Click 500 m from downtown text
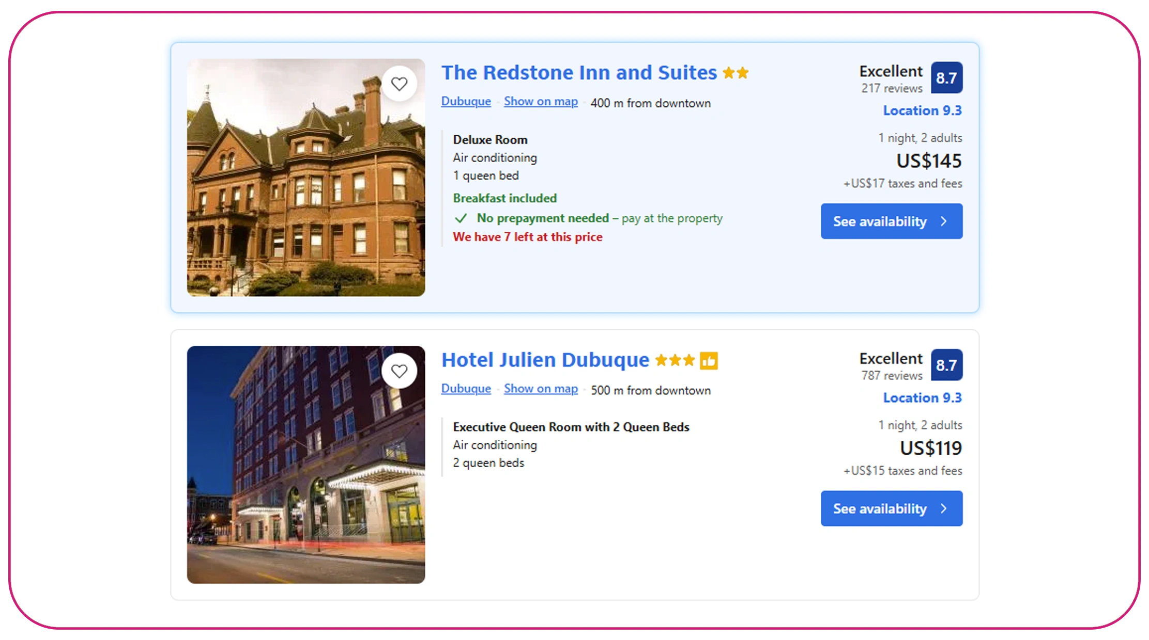This screenshot has height=640, width=1149. click(651, 391)
